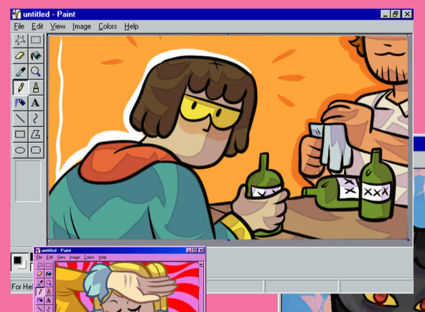Activate the Fill With Color bucket
425x312 pixels.
click(35, 56)
